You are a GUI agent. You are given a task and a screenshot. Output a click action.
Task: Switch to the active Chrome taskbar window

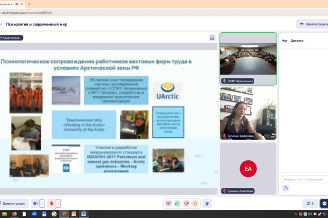(64, 214)
